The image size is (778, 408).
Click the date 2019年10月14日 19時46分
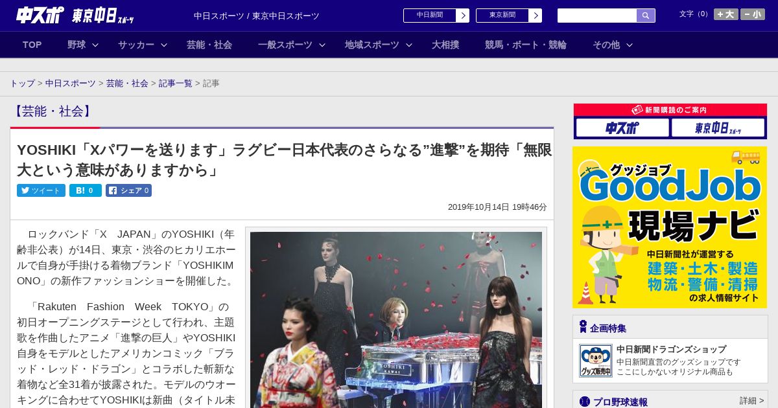pyautogui.click(x=497, y=207)
